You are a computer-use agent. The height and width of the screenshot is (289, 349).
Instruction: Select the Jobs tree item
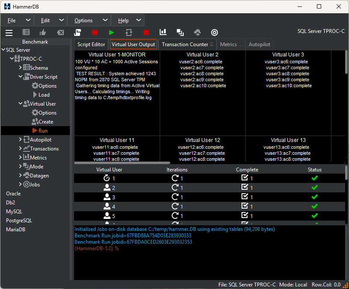pyautogui.click(x=35, y=185)
